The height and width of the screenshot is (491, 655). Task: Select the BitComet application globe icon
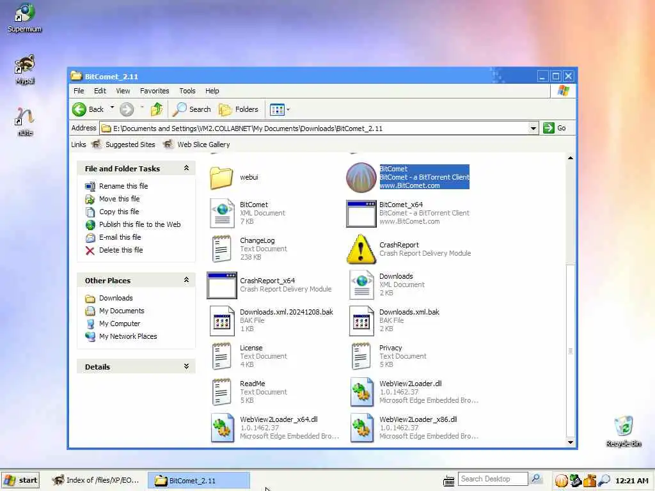(x=361, y=178)
